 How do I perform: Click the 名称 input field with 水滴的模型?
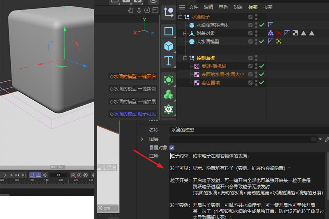pyautogui.click(x=249, y=130)
